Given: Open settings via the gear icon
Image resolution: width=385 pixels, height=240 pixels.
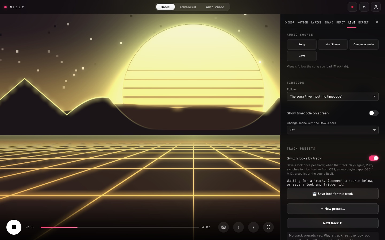Looking at the screenshot, I should coord(364,7).
